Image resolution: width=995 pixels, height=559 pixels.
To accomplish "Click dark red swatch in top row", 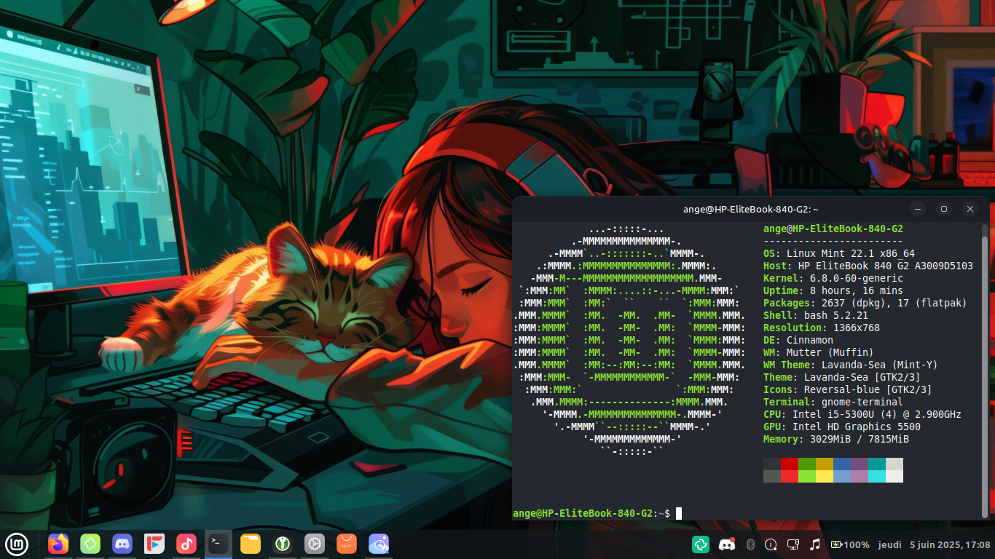I will pyautogui.click(x=790, y=464).
